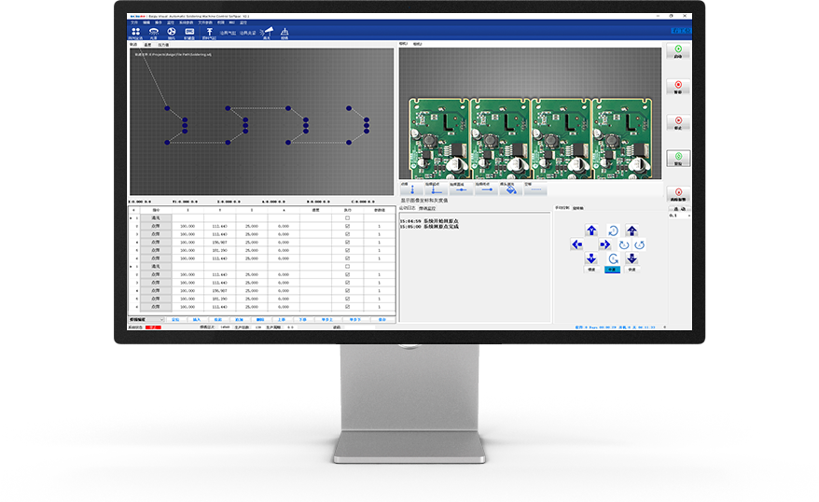
Task: Check the execute box in first 清洗 row
Action: click(x=347, y=217)
